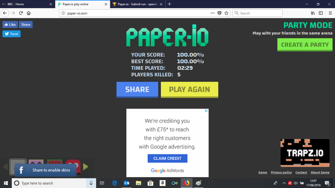Open Amazon app from taskbar

(162, 183)
